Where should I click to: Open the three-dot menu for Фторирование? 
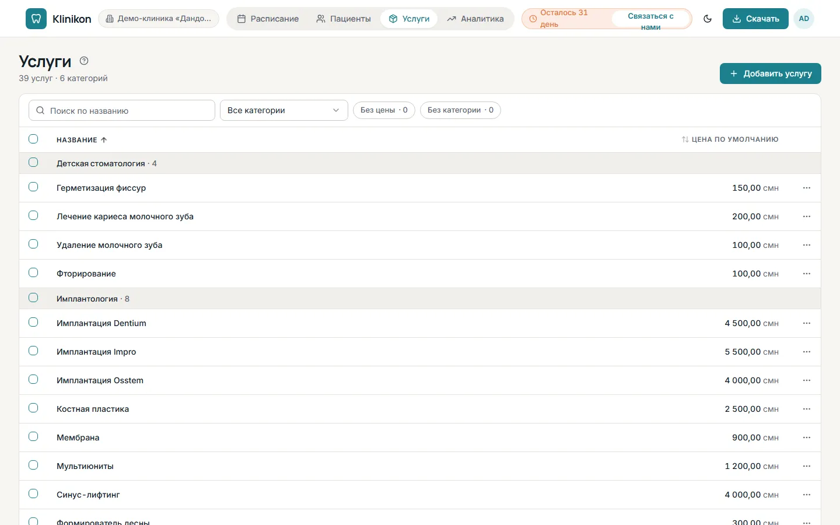click(x=807, y=274)
